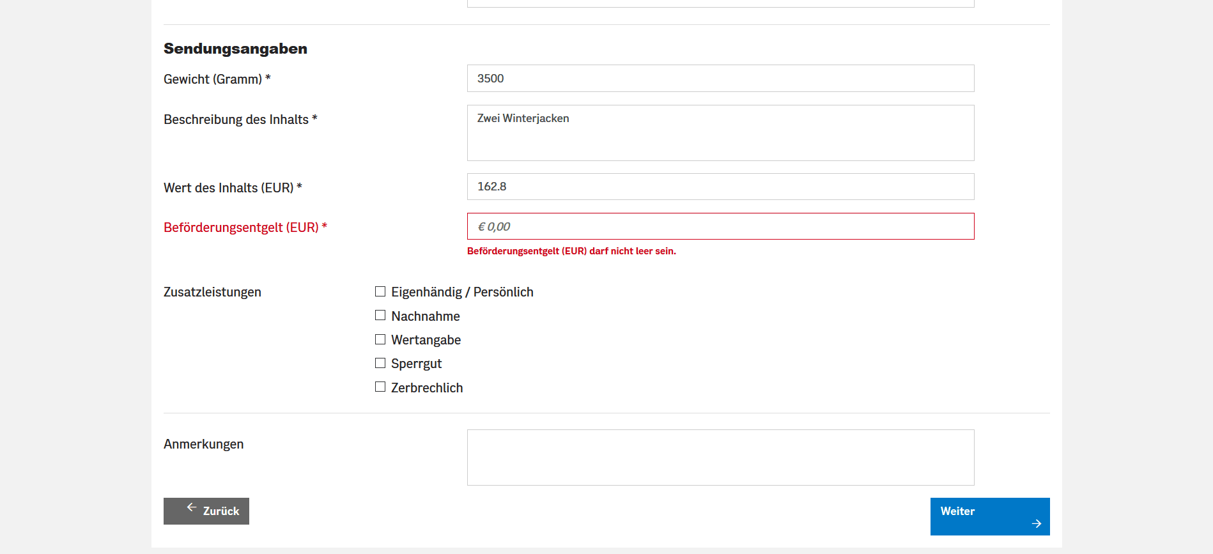Focus the empty red-bordered € 0,00 field
This screenshot has width=1213, height=554.
click(x=720, y=226)
